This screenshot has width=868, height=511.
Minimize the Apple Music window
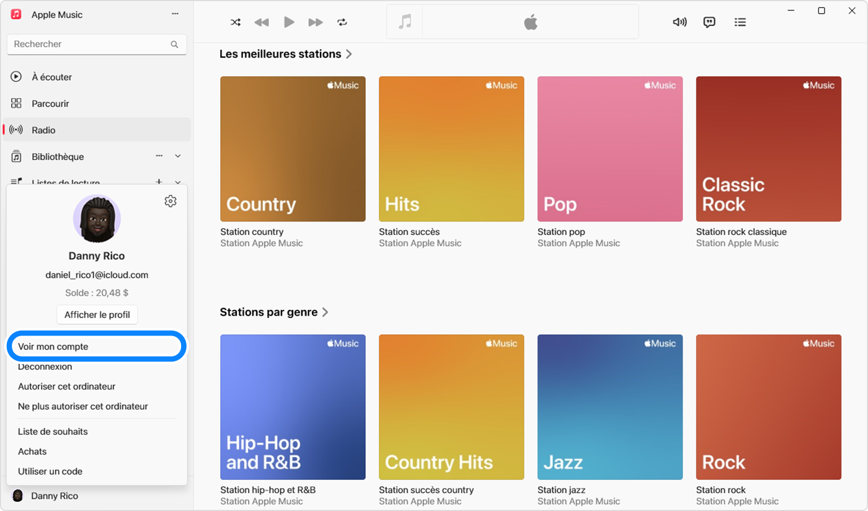[792, 11]
